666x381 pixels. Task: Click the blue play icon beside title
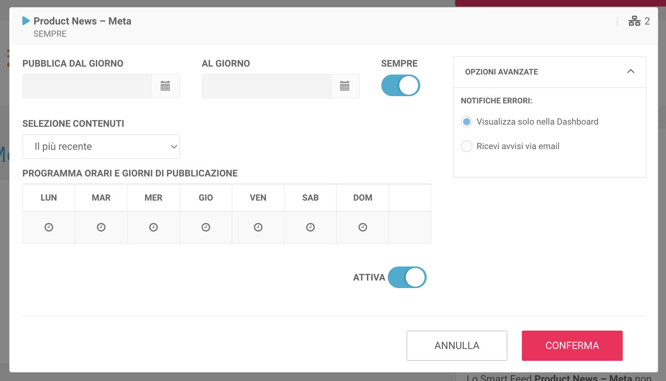pyautogui.click(x=26, y=21)
